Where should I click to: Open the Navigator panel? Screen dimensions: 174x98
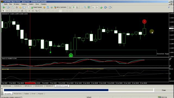coord(20,7)
